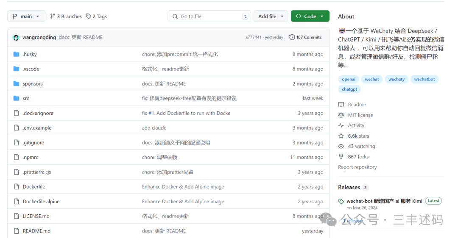458x238 pixels.
Task: Open the .husky folder name
Action: [x=30, y=54]
